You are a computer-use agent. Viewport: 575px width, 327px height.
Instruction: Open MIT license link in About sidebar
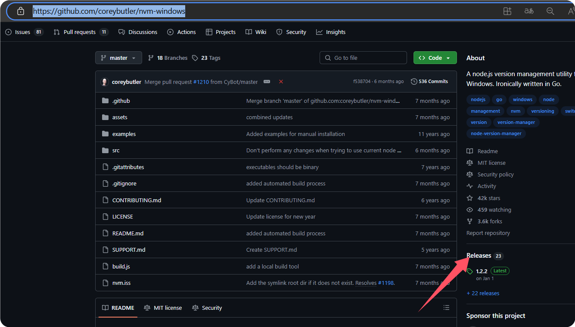486,163
